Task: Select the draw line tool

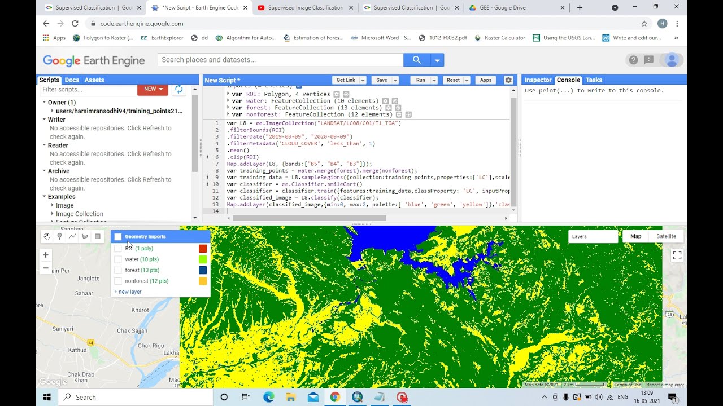Action: [x=72, y=237]
